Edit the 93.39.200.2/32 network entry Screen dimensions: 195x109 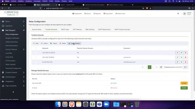(177, 62)
